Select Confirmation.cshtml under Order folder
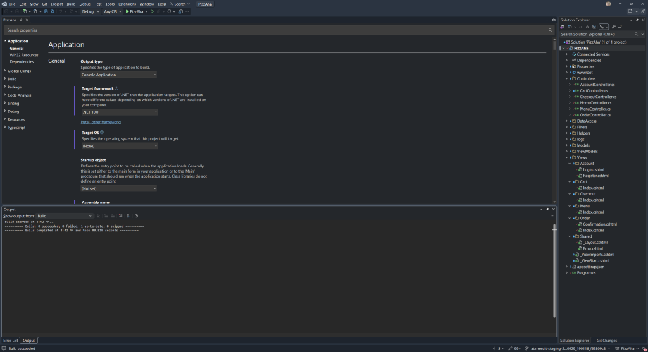 coord(600,224)
